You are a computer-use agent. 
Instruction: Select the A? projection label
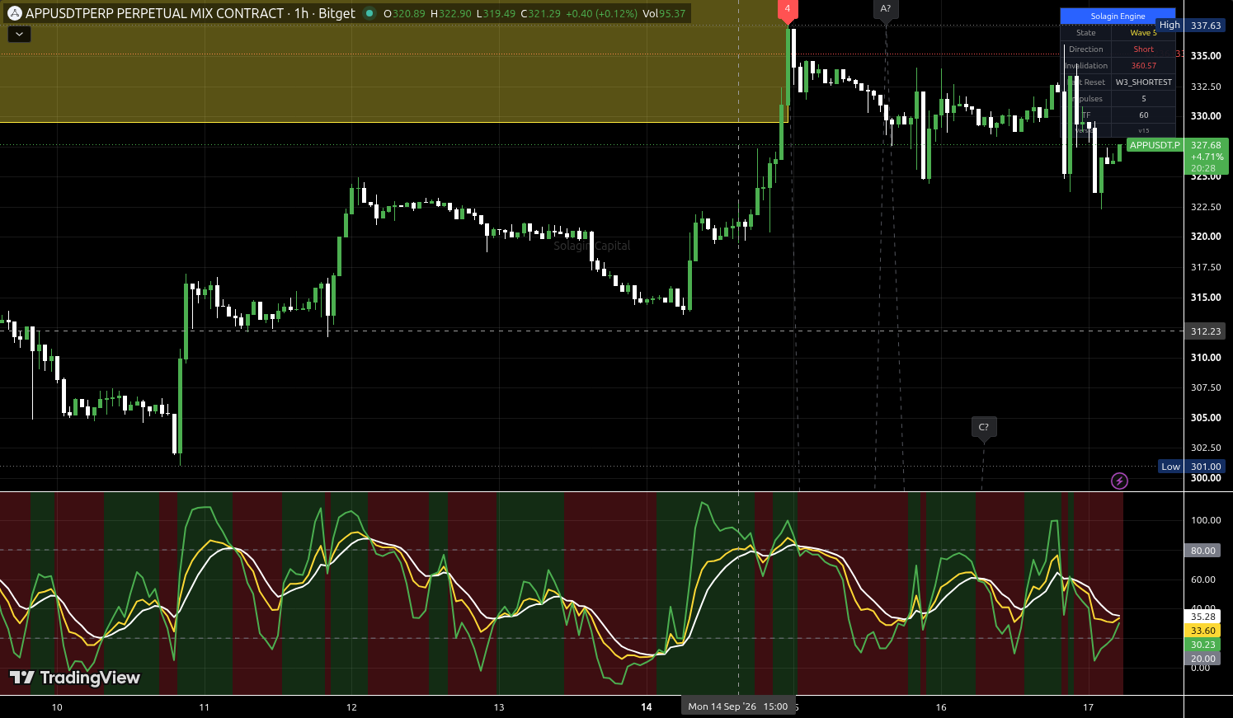click(x=886, y=9)
